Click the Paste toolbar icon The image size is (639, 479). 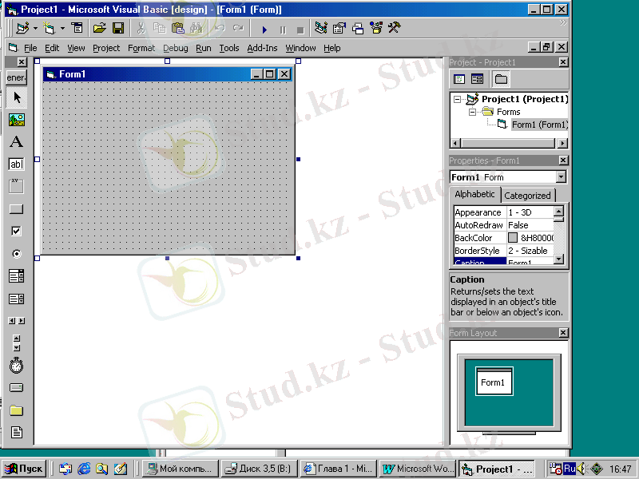[177, 28]
